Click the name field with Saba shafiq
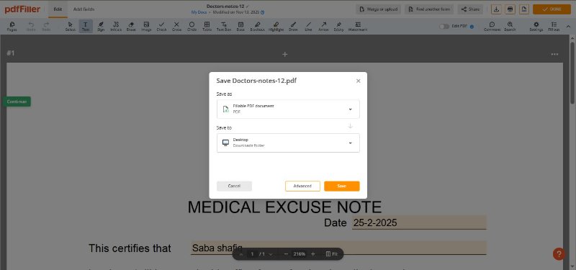The image size is (576, 270). point(338,248)
